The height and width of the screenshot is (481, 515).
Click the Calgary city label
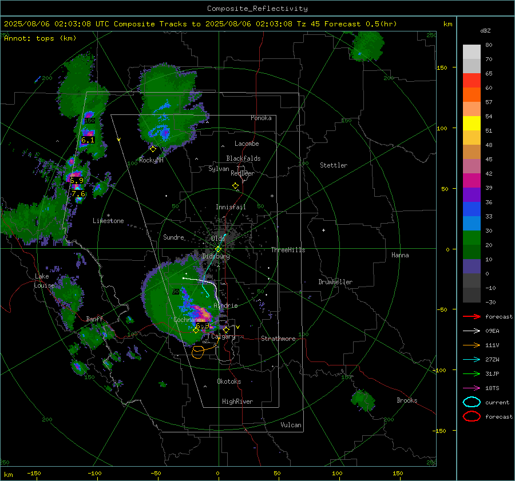point(223,336)
